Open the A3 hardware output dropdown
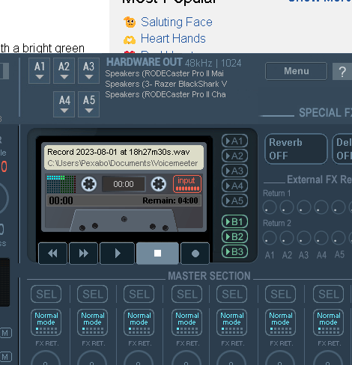Screen dimensions: 352x365 [x=88, y=70]
